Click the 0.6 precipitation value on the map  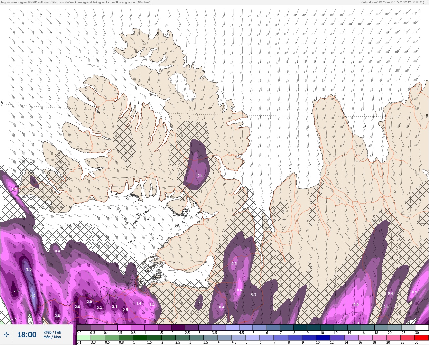[x=239, y=290]
